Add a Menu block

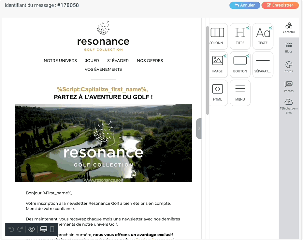point(240,93)
